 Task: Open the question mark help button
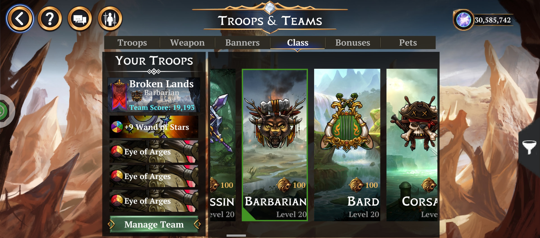50,19
